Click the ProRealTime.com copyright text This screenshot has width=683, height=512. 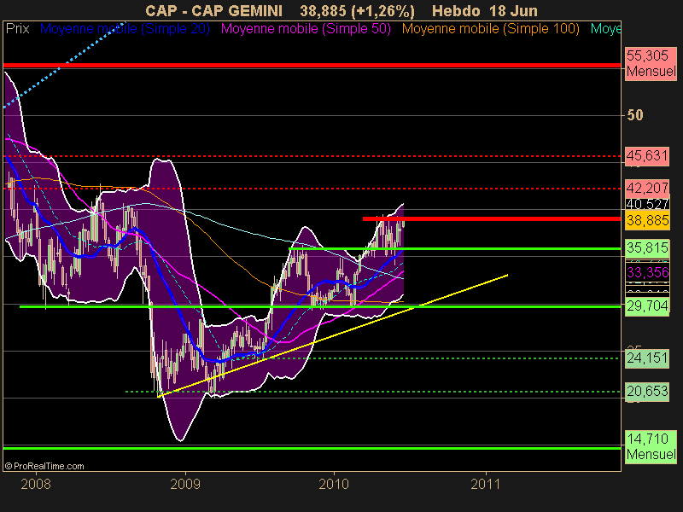(44, 466)
